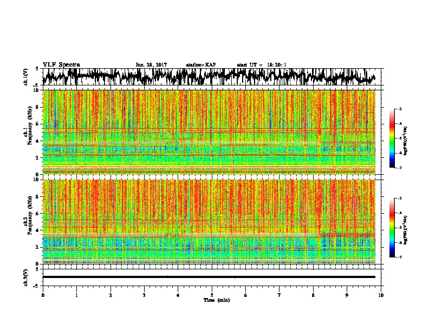Screen dimensions: 429x331
Task: Click the time axis tick label "5"
Action: (x=212, y=295)
